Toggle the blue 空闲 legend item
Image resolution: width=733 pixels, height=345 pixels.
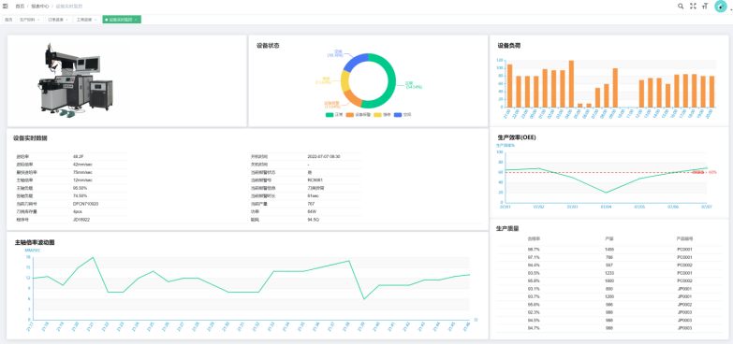click(x=403, y=114)
